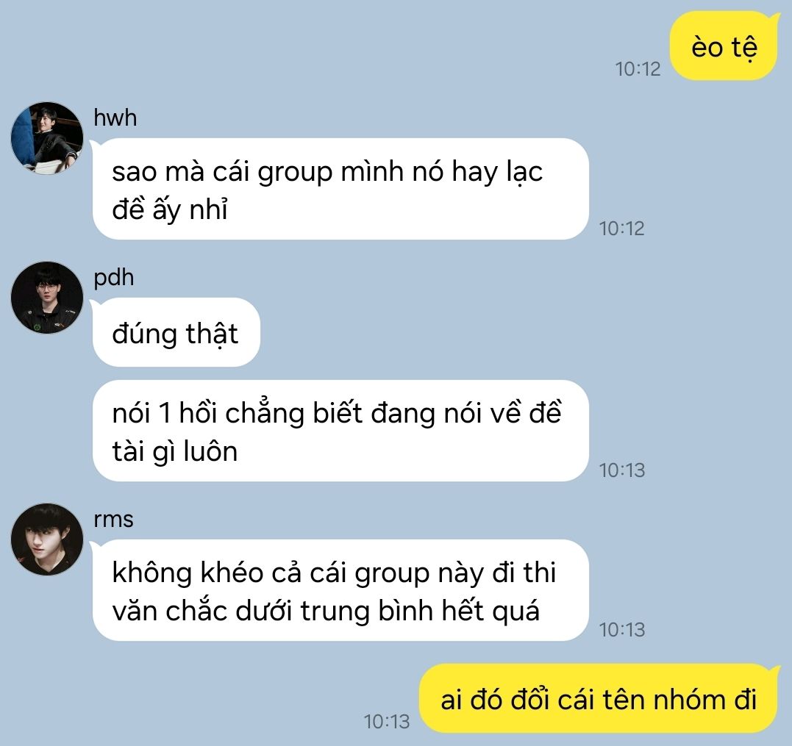Click the 10:13 timestamp beside pdh's message

tap(622, 470)
